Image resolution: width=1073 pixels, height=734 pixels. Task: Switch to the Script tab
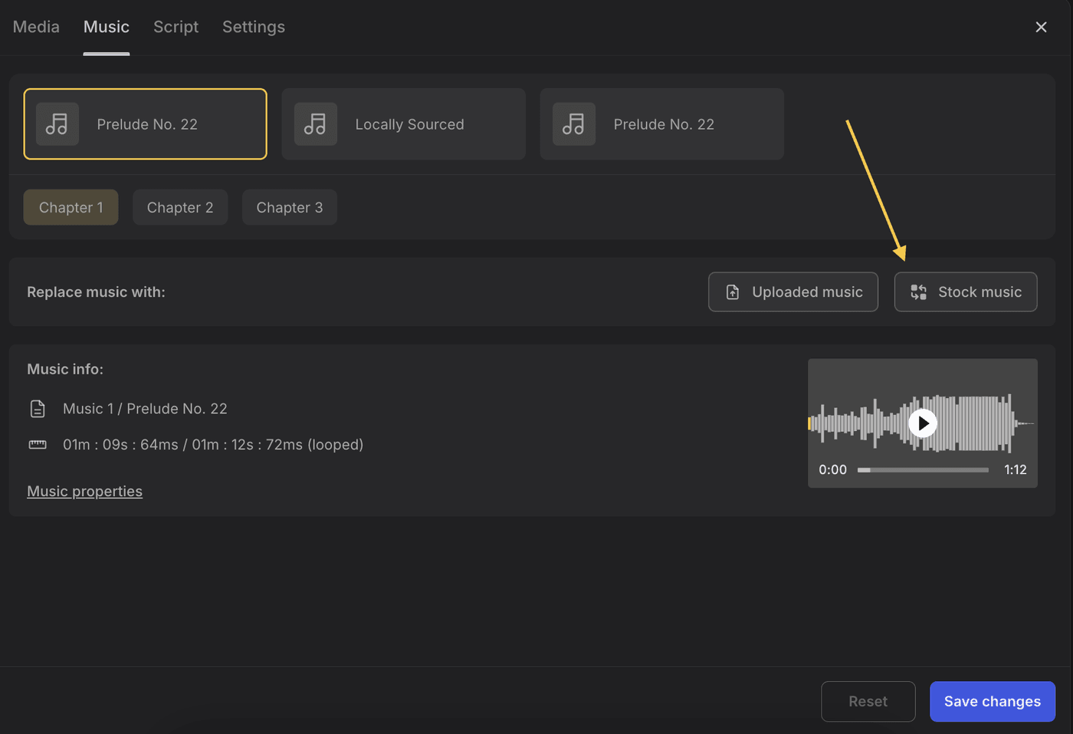tap(176, 27)
